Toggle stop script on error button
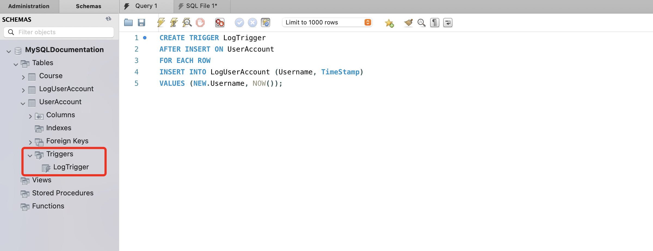The image size is (653, 251). [x=220, y=23]
